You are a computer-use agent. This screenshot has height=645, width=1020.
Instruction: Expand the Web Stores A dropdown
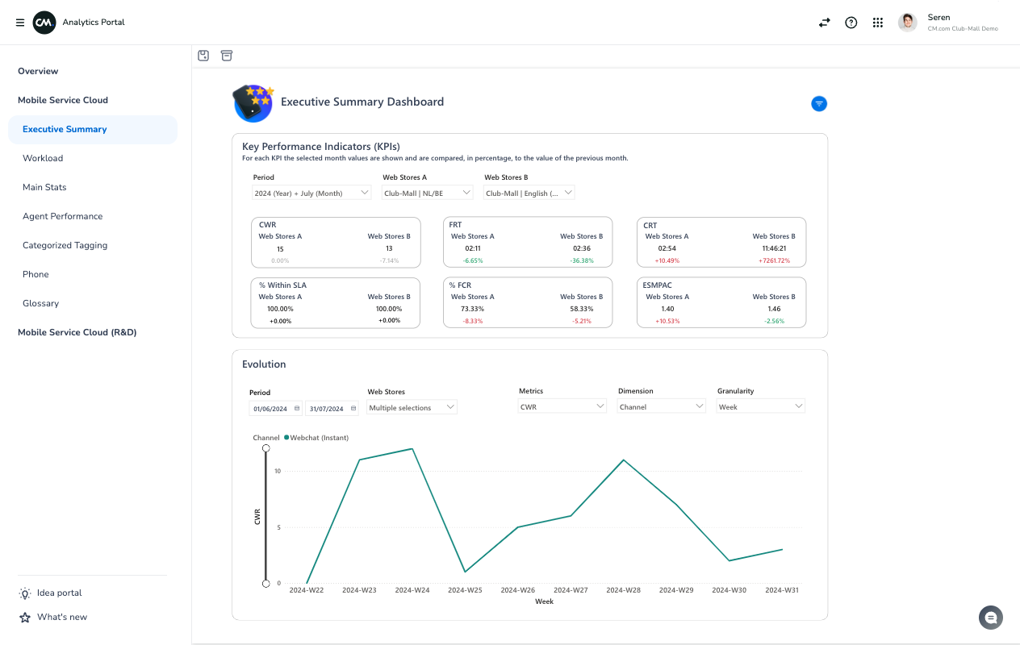click(428, 193)
